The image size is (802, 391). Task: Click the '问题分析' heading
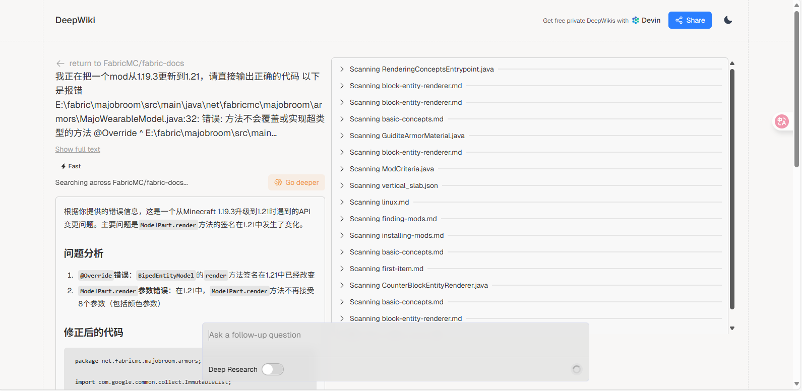[84, 253]
